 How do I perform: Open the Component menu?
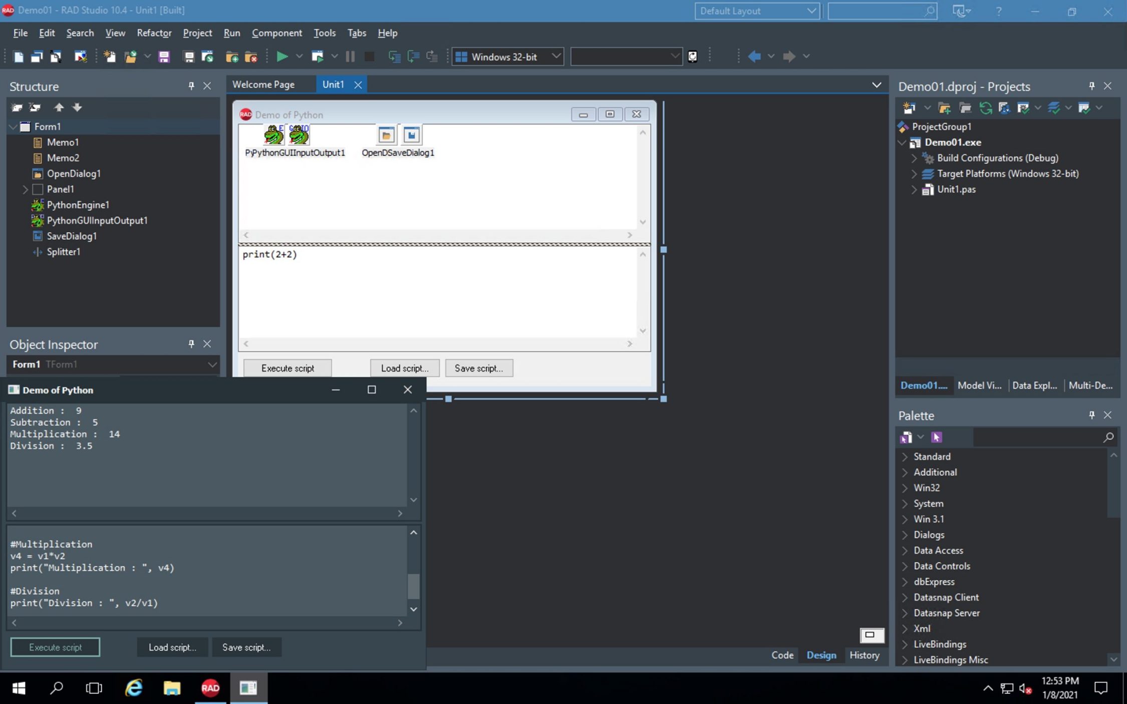(276, 33)
